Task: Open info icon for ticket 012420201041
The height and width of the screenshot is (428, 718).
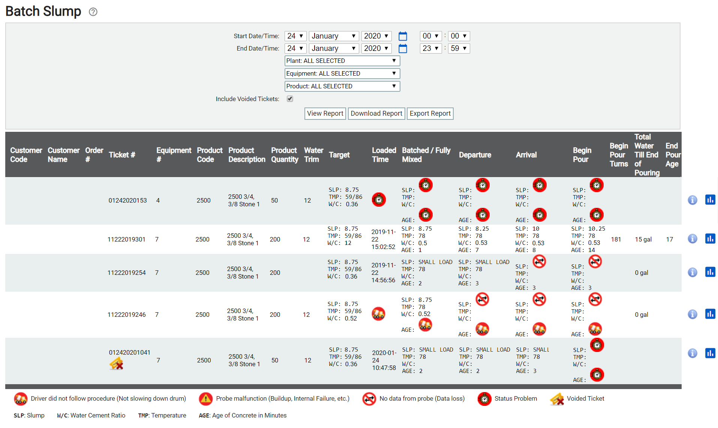Action: 692,353
